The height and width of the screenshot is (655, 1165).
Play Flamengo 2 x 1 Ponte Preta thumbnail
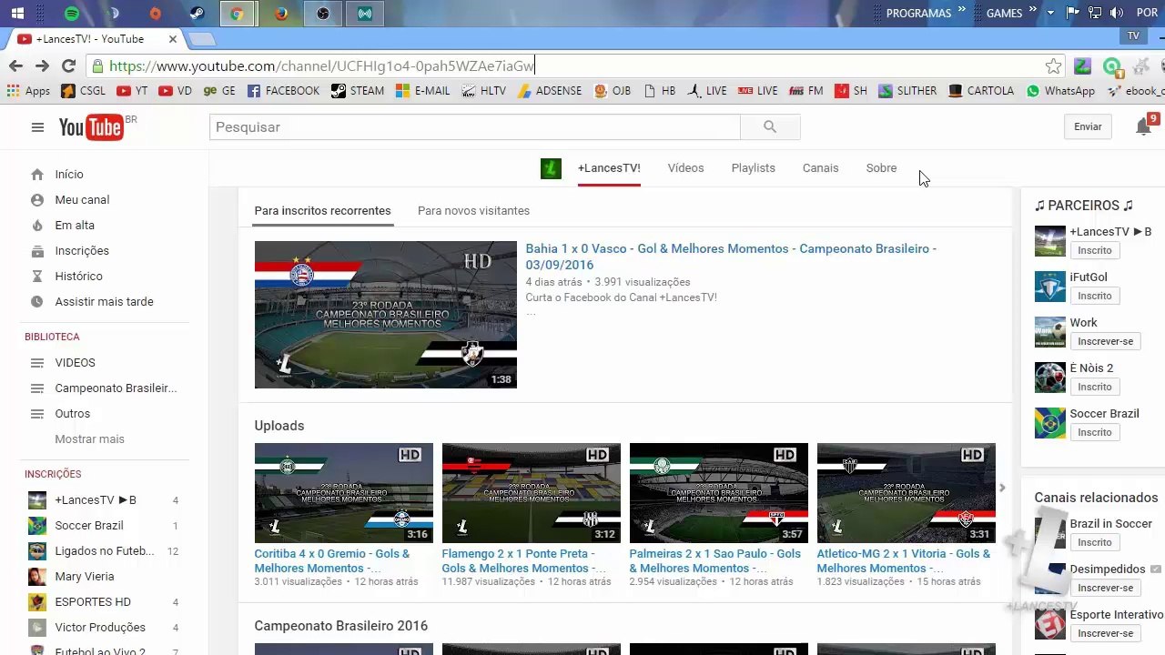pyautogui.click(x=531, y=493)
